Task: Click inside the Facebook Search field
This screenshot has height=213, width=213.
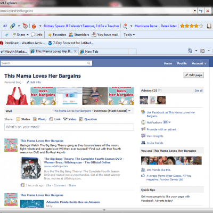Action: point(44,63)
